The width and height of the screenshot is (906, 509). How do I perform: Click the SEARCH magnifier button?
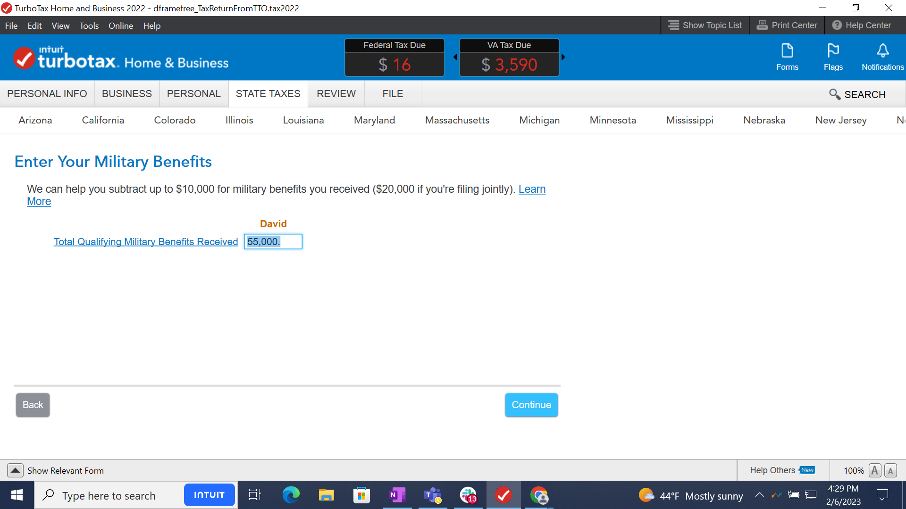click(857, 94)
